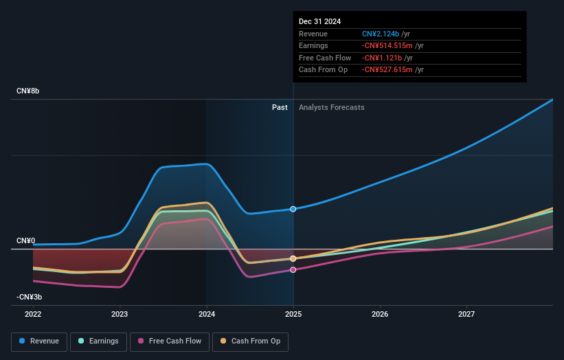Image resolution: width=564 pixels, height=360 pixels.
Task: Click the 2022 x-axis label
Action: click(33, 314)
